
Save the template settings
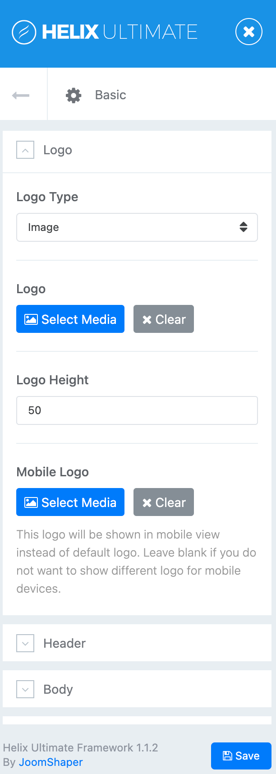click(x=241, y=756)
